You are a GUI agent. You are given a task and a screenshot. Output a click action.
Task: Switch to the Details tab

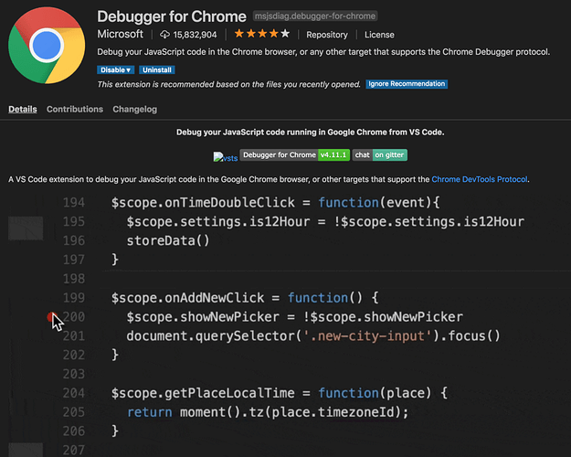click(23, 110)
